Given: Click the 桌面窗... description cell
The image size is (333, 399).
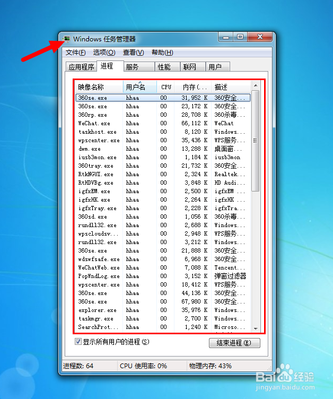Looking at the screenshot, I should (228, 149).
